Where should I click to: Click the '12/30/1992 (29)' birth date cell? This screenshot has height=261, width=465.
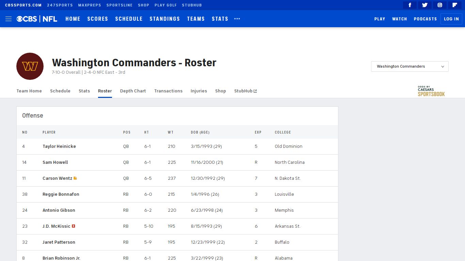click(208, 178)
